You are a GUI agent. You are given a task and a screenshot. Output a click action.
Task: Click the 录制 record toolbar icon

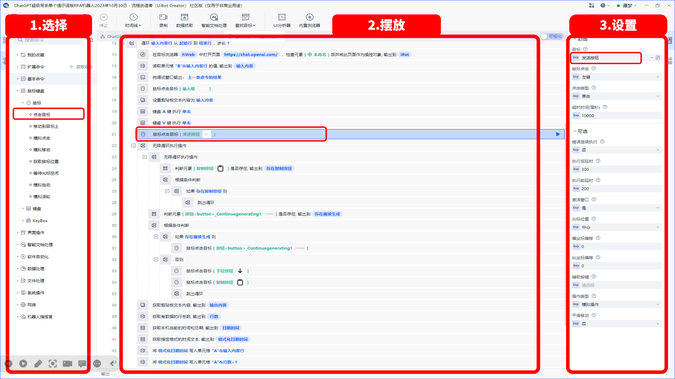(x=163, y=20)
